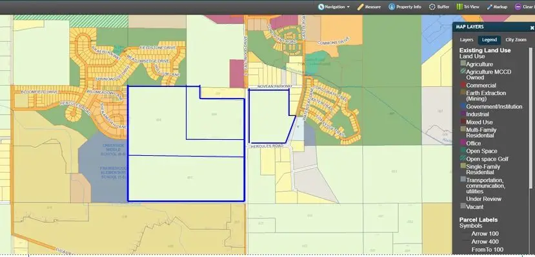The height and width of the screenshot is (257, 535).
Task: Click the Commercial legend red swatch
Action: (x=463, y=85)
